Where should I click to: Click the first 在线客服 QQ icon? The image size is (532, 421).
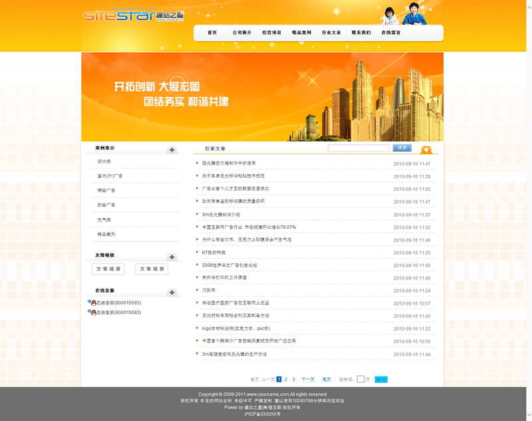pyautogui.click(x=92, y=303)
